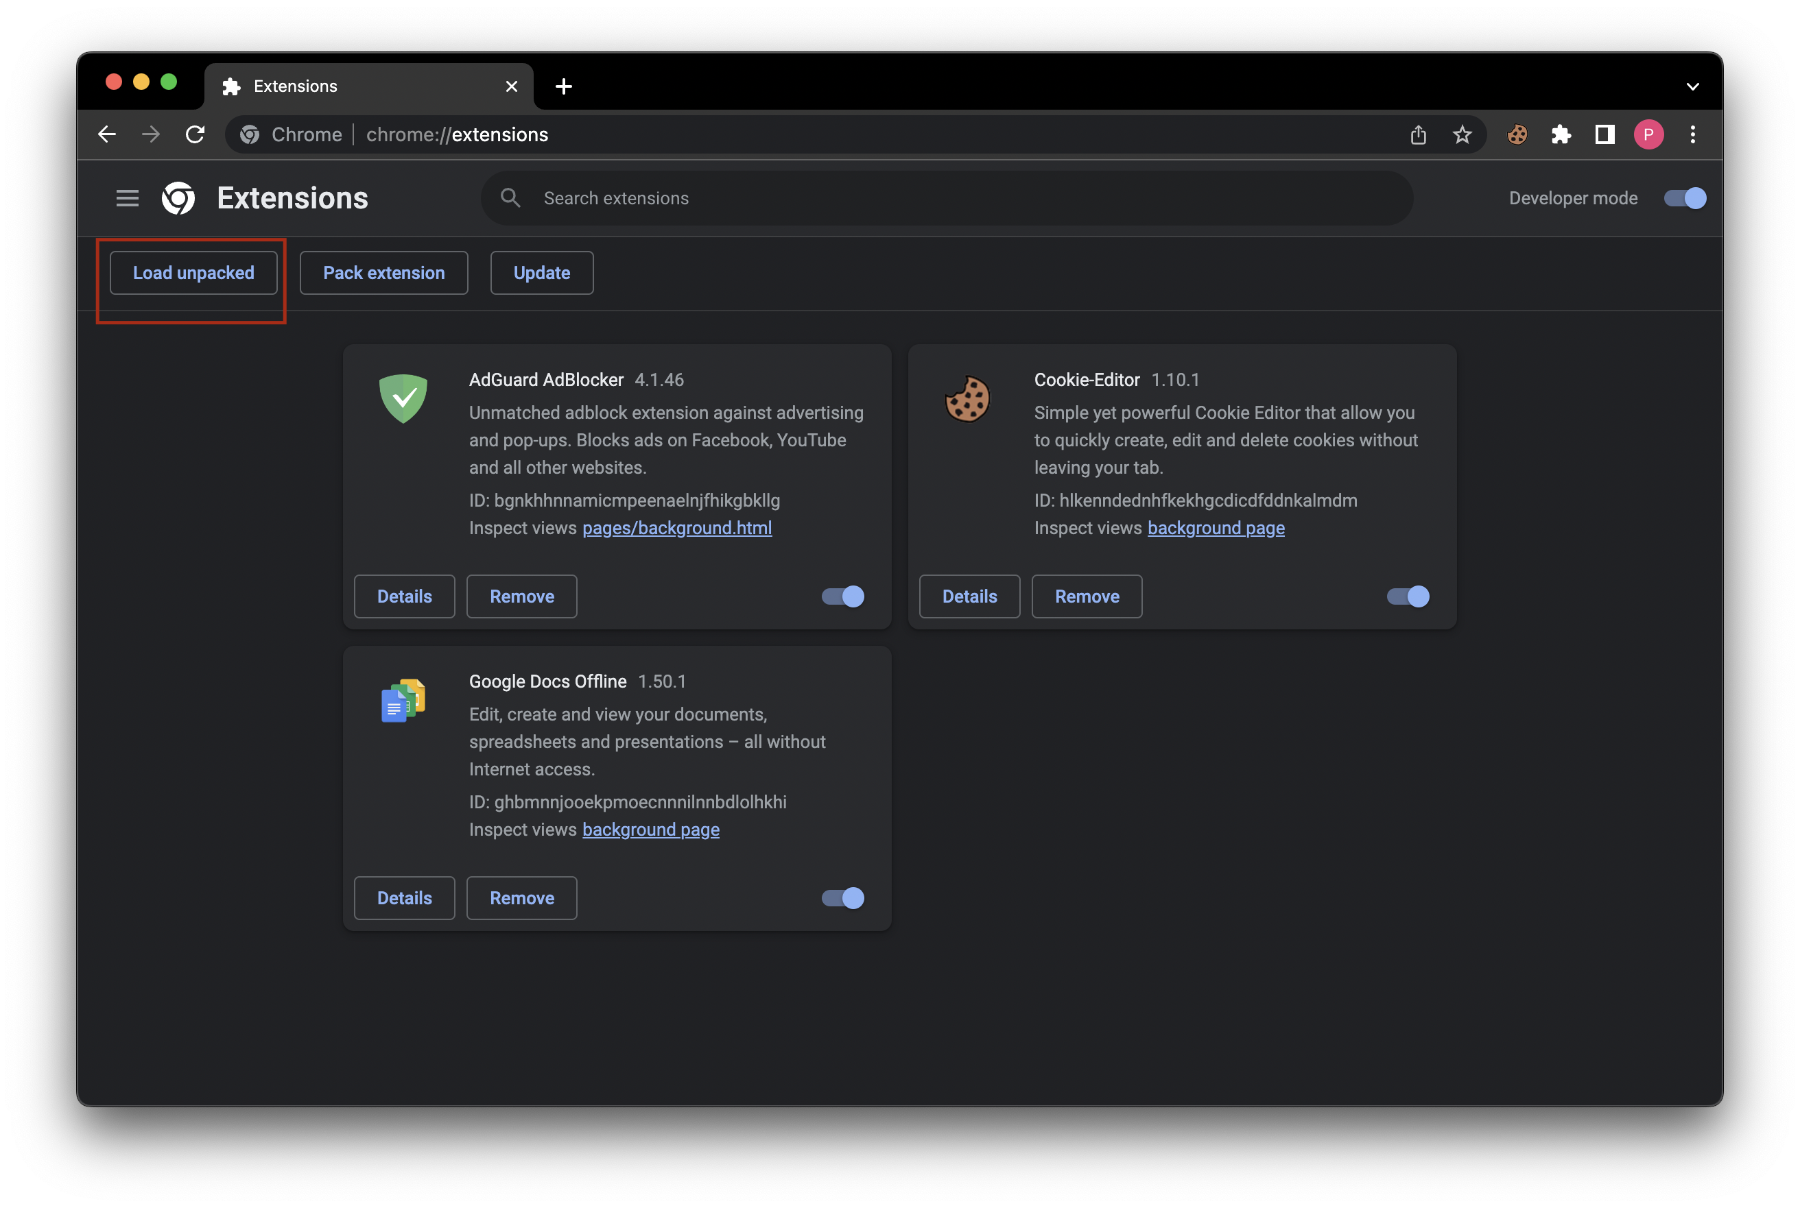Select the Extensions tab
1800x1208 pixels.
pos(324,86)
